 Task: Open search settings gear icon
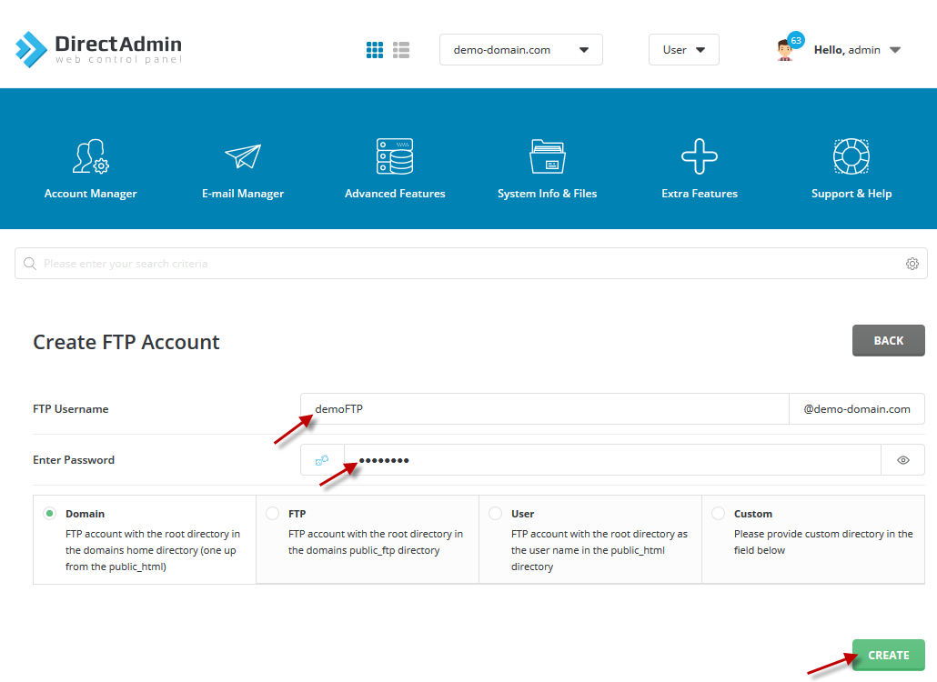(912, 264)
